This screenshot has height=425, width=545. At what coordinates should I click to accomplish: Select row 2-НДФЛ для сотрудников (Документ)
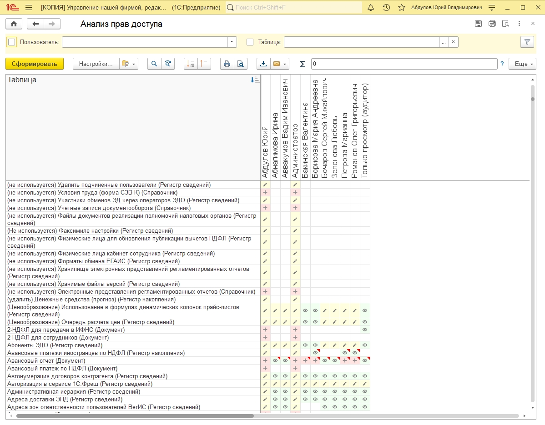[x=133, y=337]
